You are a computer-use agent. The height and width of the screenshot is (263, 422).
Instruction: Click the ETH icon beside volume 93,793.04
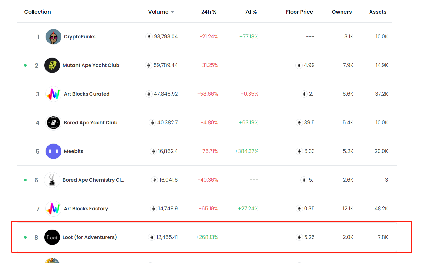click(149, 37)
